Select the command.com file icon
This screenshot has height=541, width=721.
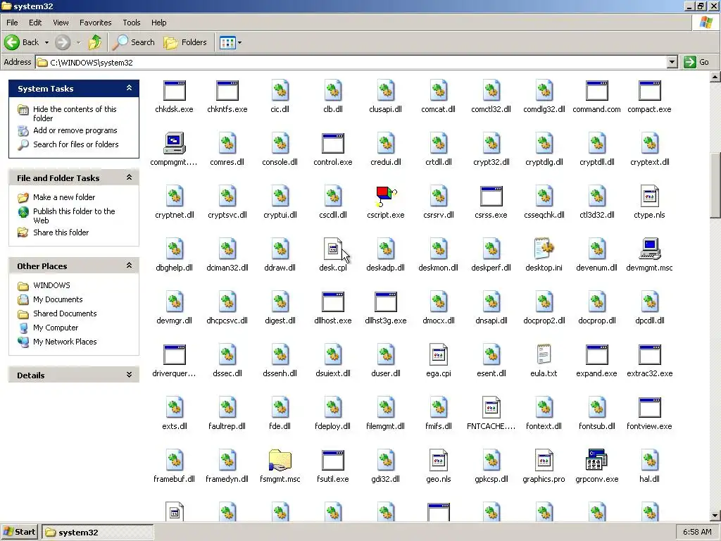[x=596, y=91]
